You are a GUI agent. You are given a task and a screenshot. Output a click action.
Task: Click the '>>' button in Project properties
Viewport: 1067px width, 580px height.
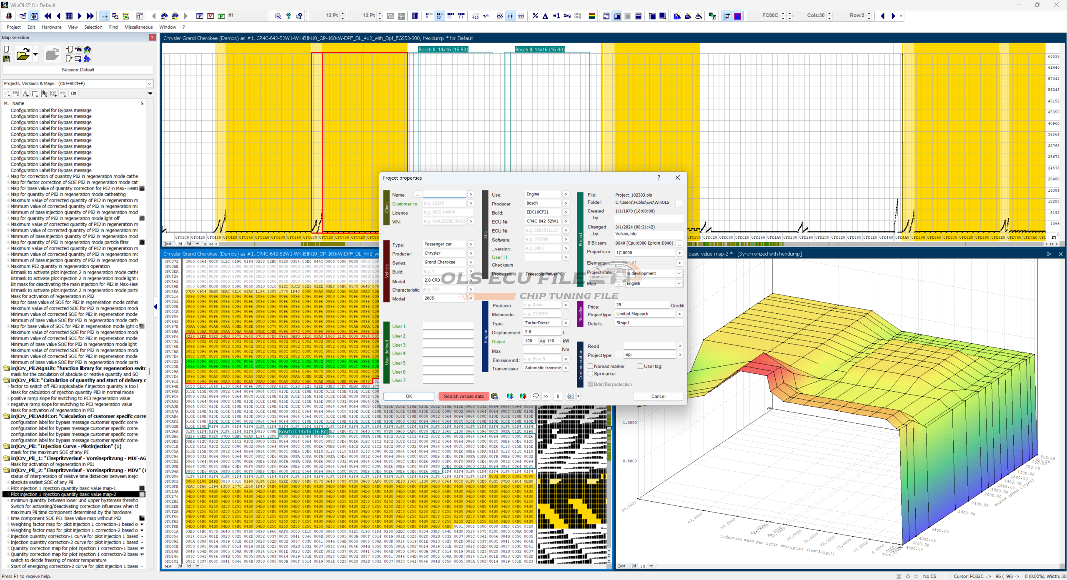(546, 396)
